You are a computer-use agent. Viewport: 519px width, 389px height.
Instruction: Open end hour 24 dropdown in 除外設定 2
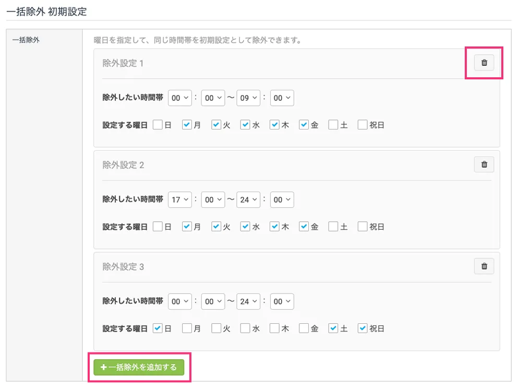(248, 199)
